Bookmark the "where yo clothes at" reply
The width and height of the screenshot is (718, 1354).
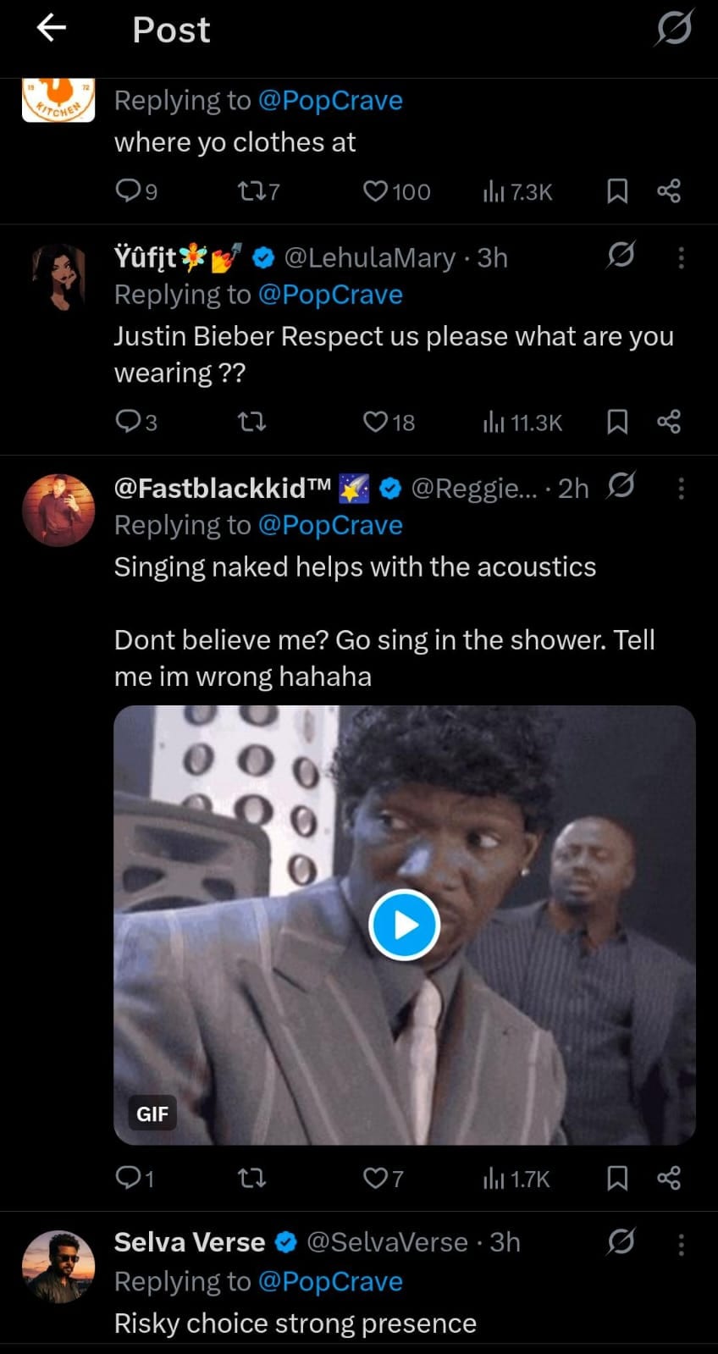617,191
